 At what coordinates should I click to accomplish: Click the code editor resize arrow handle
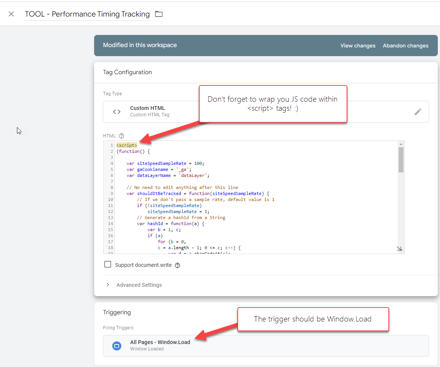pos(400,249)
